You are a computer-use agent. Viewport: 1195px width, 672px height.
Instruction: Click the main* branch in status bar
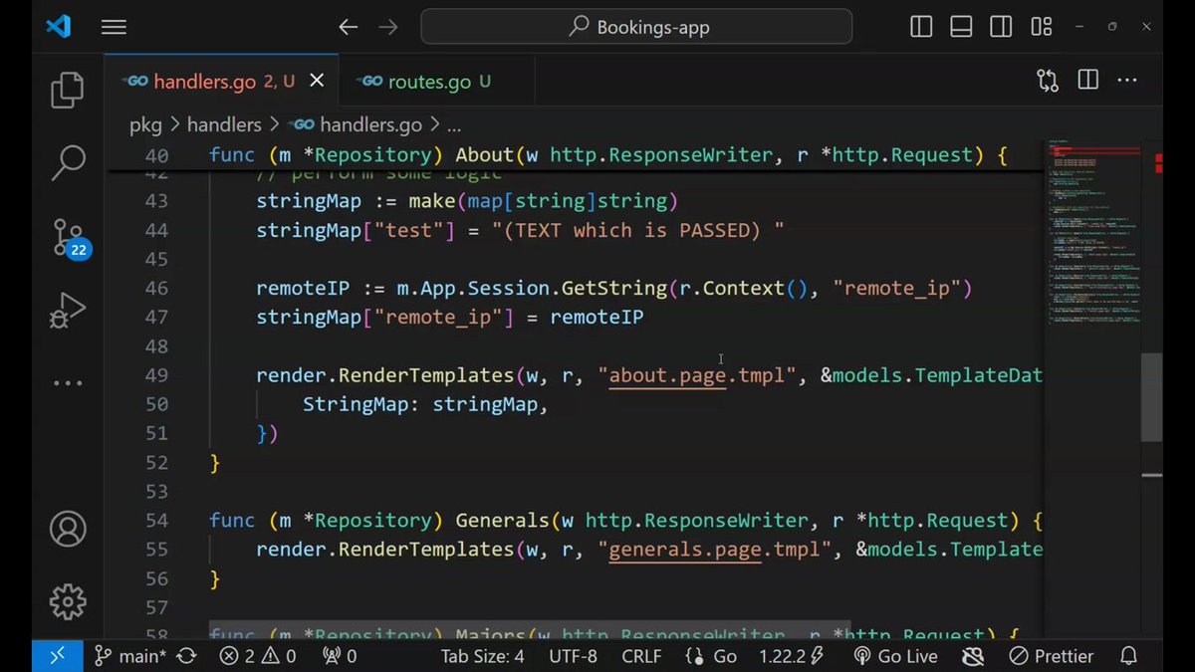click(x=129, y=656)
